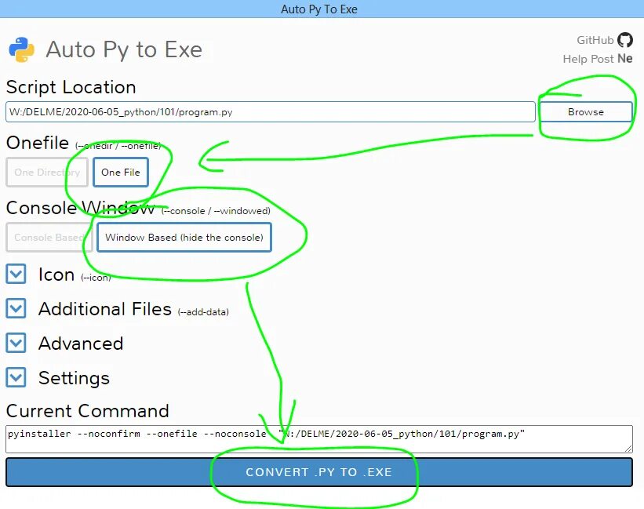Click CONVERT .PY TO .EXE button
This screenshot has width=644, height=509.
click(x=319, y=472)
